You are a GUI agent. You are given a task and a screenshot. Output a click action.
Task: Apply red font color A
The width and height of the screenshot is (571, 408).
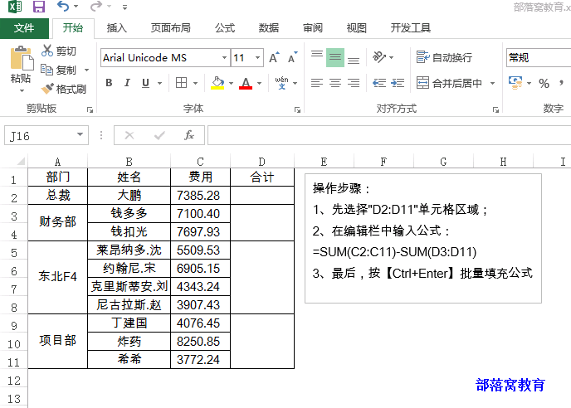point(246,83)
